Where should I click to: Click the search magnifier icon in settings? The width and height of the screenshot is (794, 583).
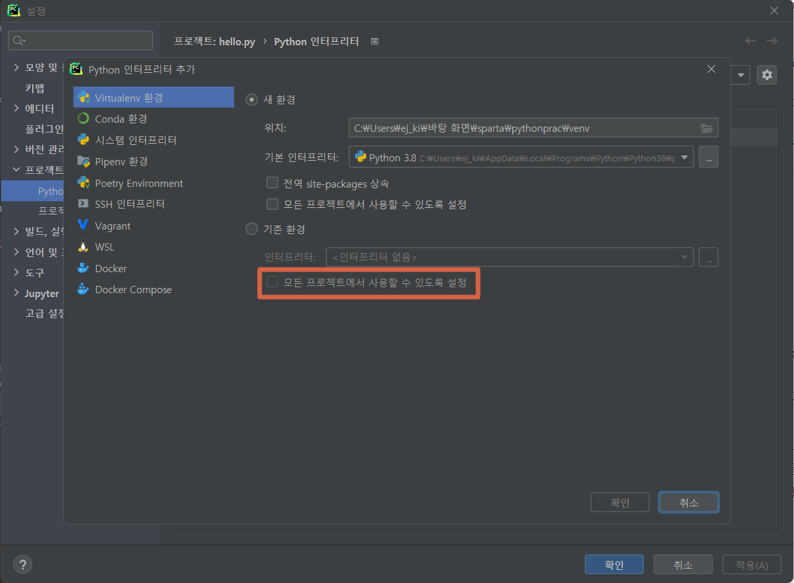19,41
